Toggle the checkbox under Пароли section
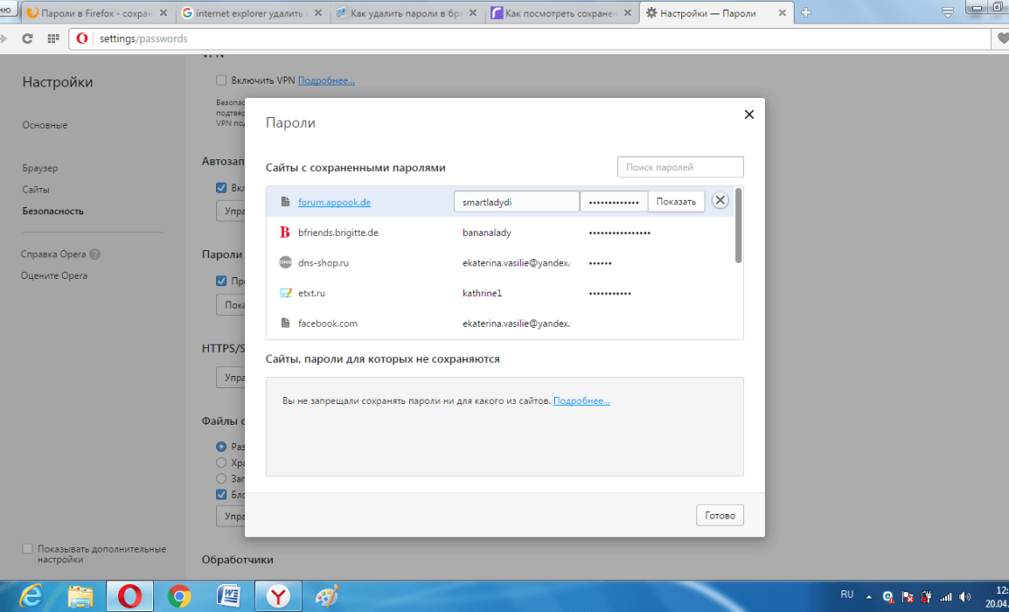Image resolution: width=1009 pixels, height=612 pixels. 222,281
